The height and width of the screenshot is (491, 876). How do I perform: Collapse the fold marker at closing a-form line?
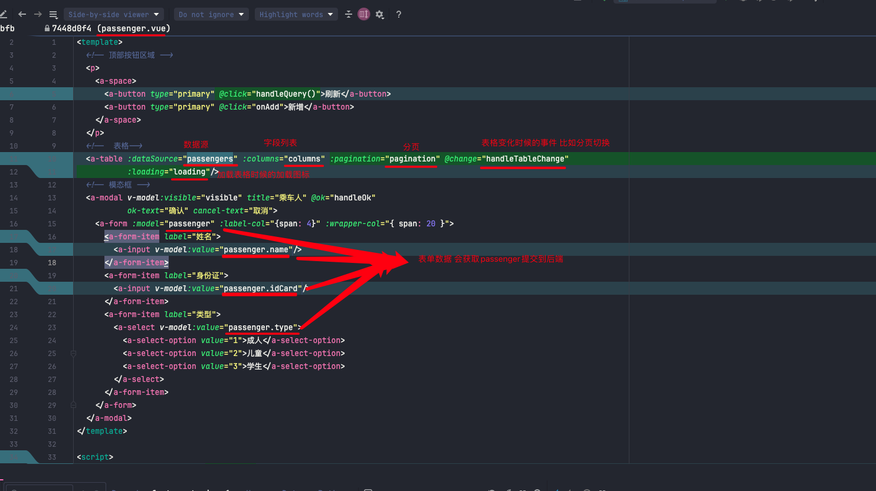[73, 406]
